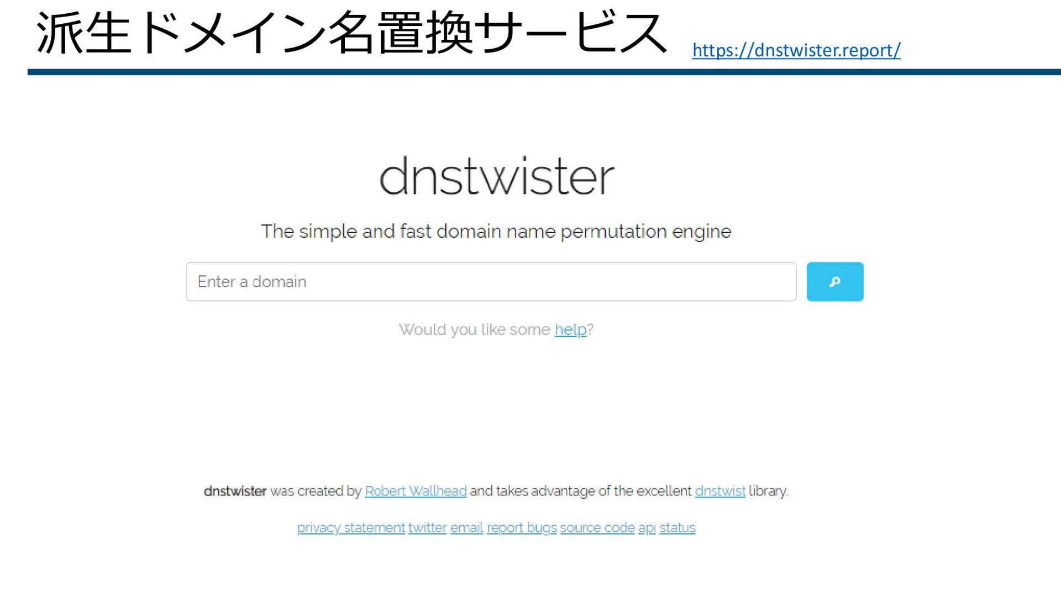
Task: Open the help link
Action: [570, 329]
